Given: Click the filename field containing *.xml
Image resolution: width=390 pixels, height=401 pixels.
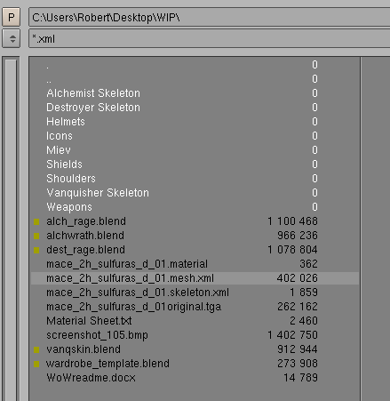Looking at the screenshot, I should tap(209, 38).
